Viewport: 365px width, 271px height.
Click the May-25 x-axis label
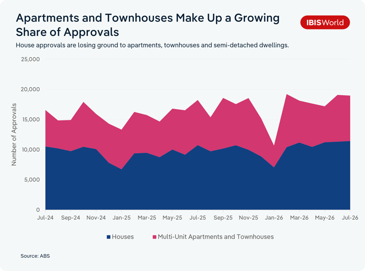172,218
